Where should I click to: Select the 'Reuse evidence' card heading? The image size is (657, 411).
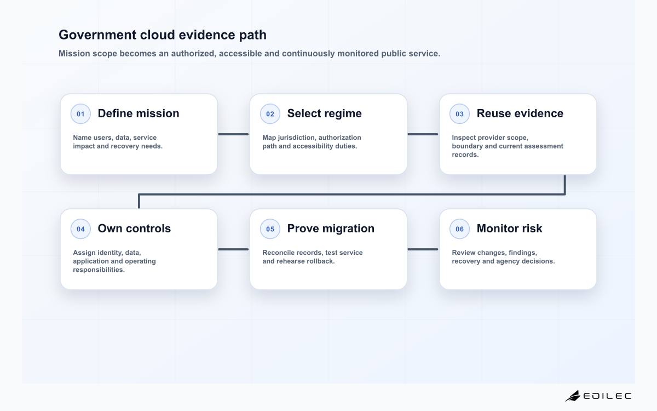tap(520, 113)
